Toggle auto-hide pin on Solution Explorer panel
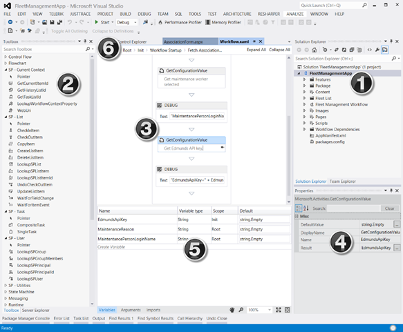 point(391,41)
